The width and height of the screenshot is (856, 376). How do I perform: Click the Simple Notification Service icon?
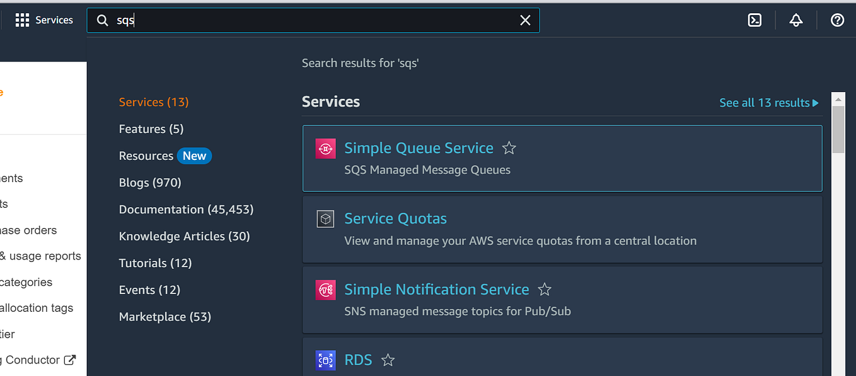(x=325, y=290)
